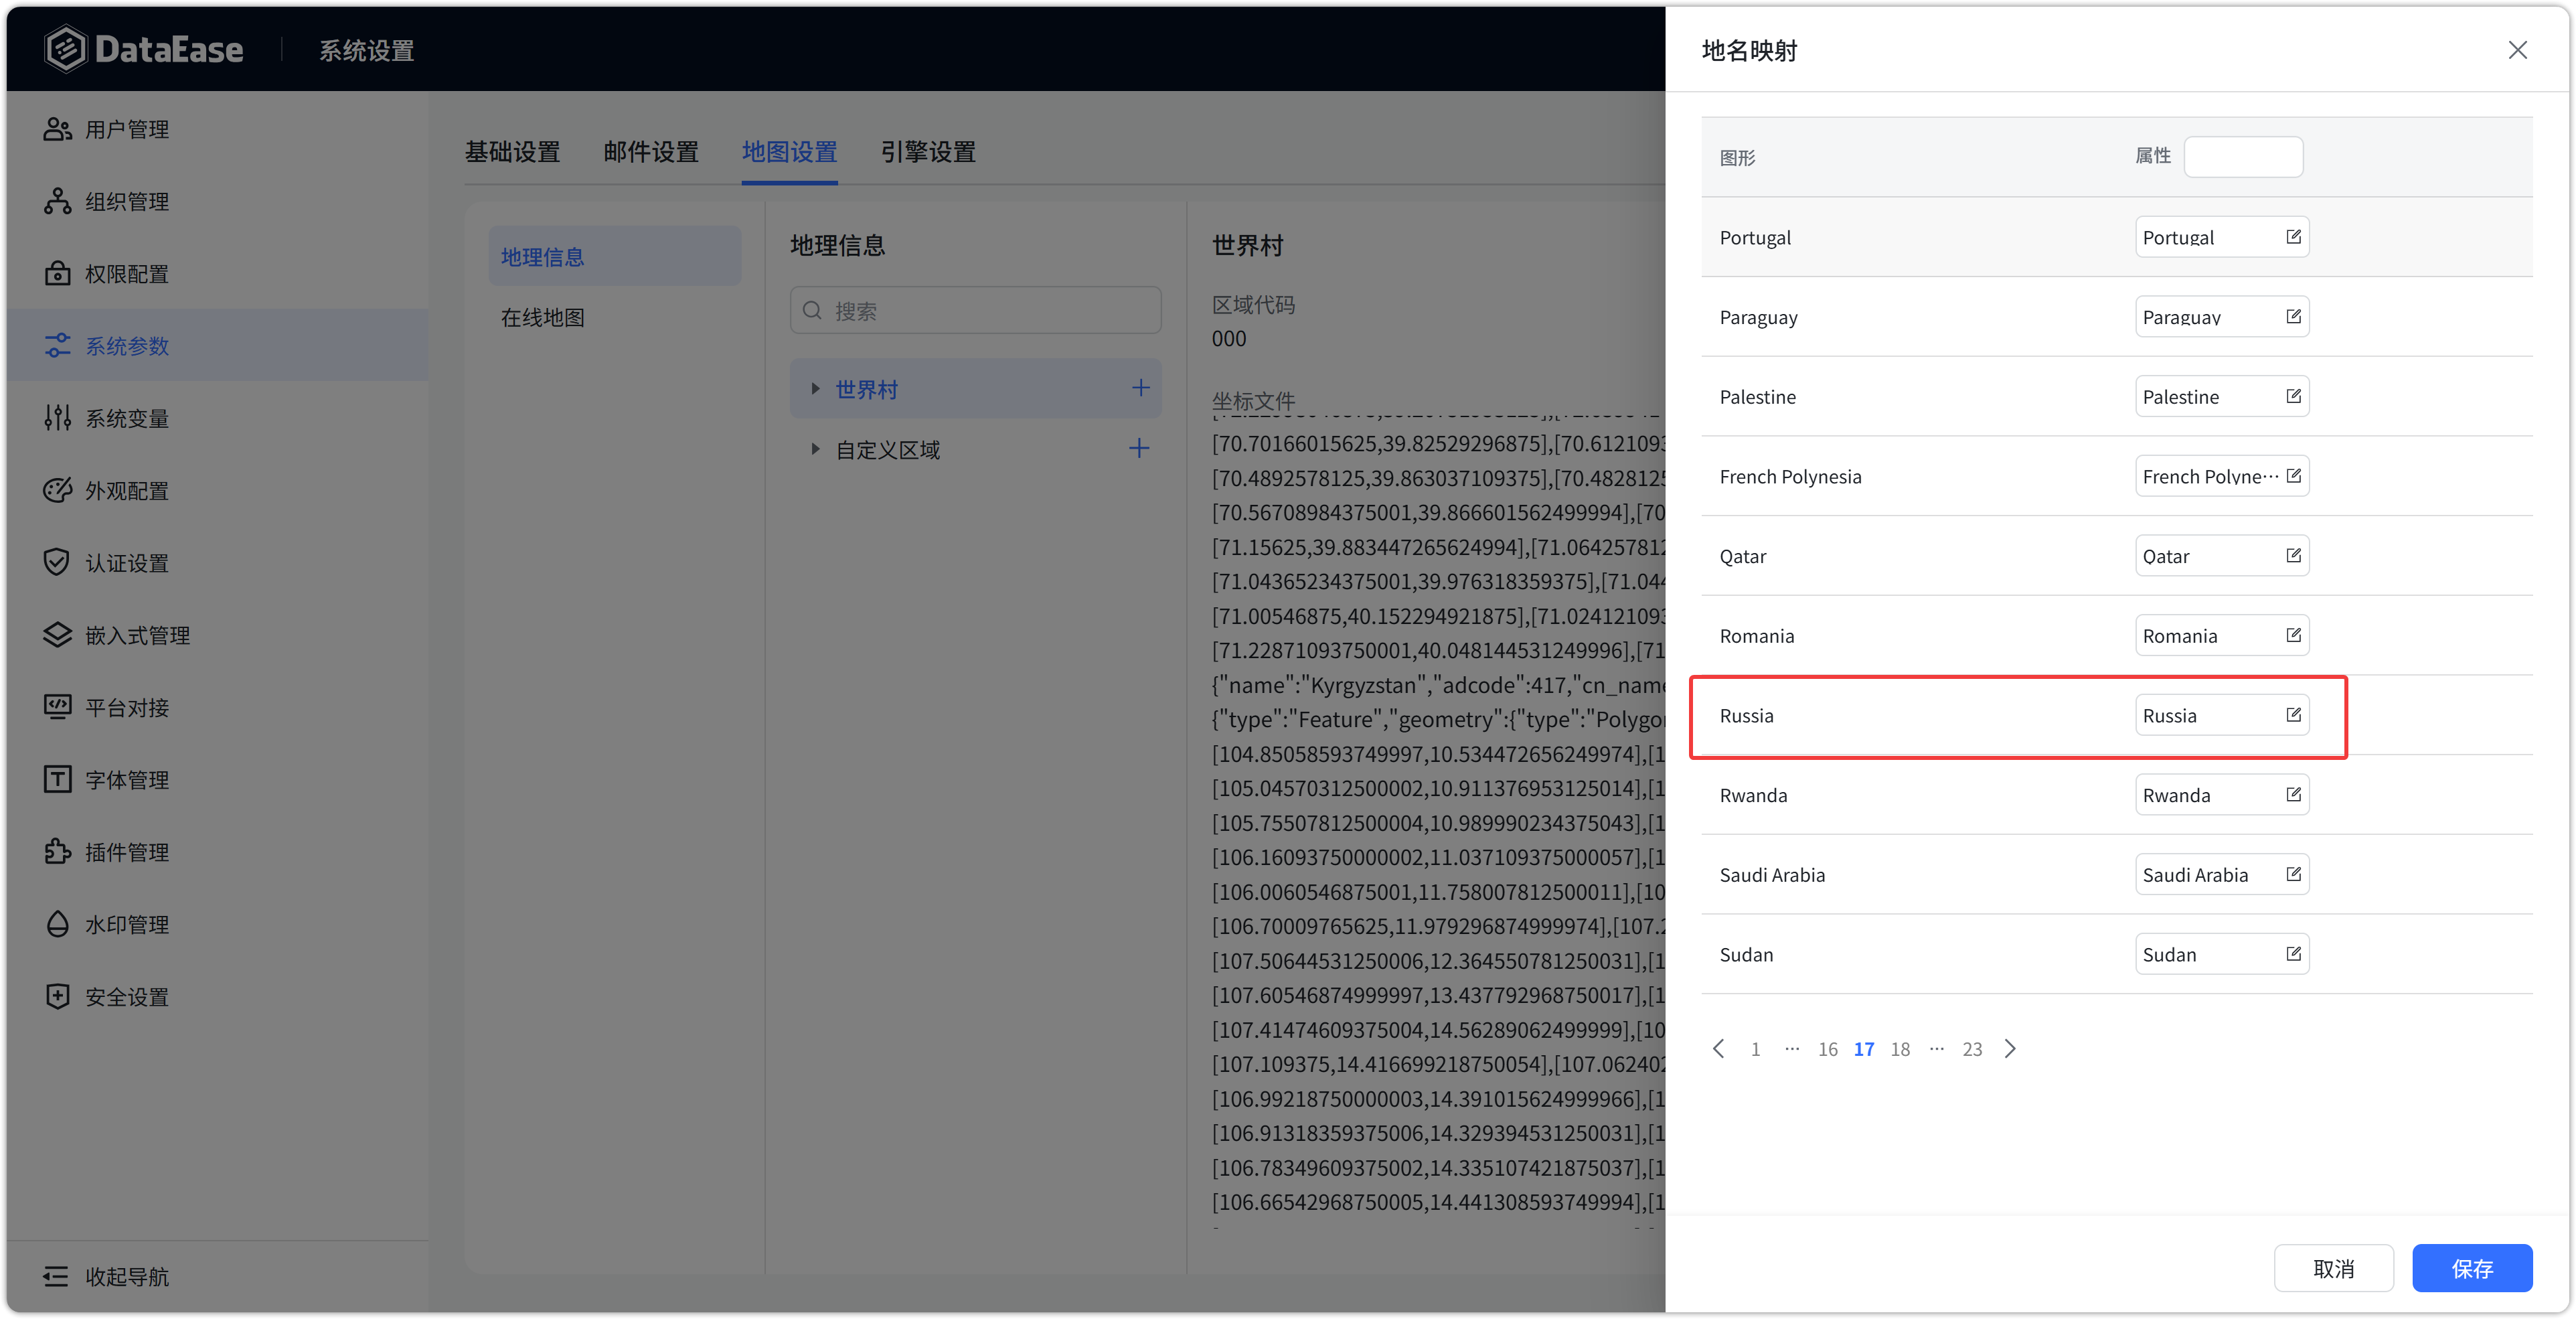Click search magnifier icon in 地理信息
2576x1319 pixels.
[812, 311]
